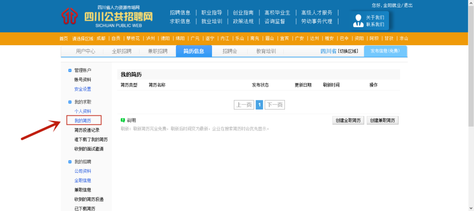Select region 宜宾

284,38
